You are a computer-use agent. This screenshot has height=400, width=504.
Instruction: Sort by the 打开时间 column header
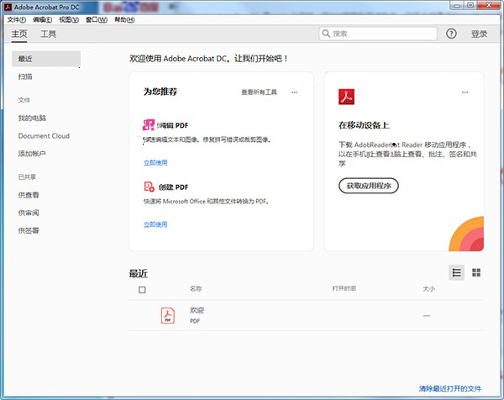pos(344,288)
